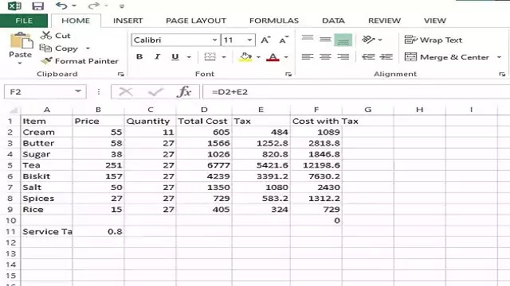Select cell containing 12198.6
510x286 pixels.
click(316, 165)
